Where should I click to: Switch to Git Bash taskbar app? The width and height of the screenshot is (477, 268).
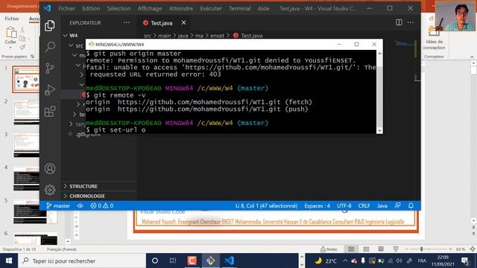coord(210,261)
